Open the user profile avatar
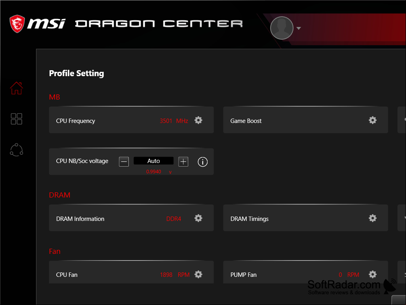Screen dimensions: 406x305 [x=282, y=28]
